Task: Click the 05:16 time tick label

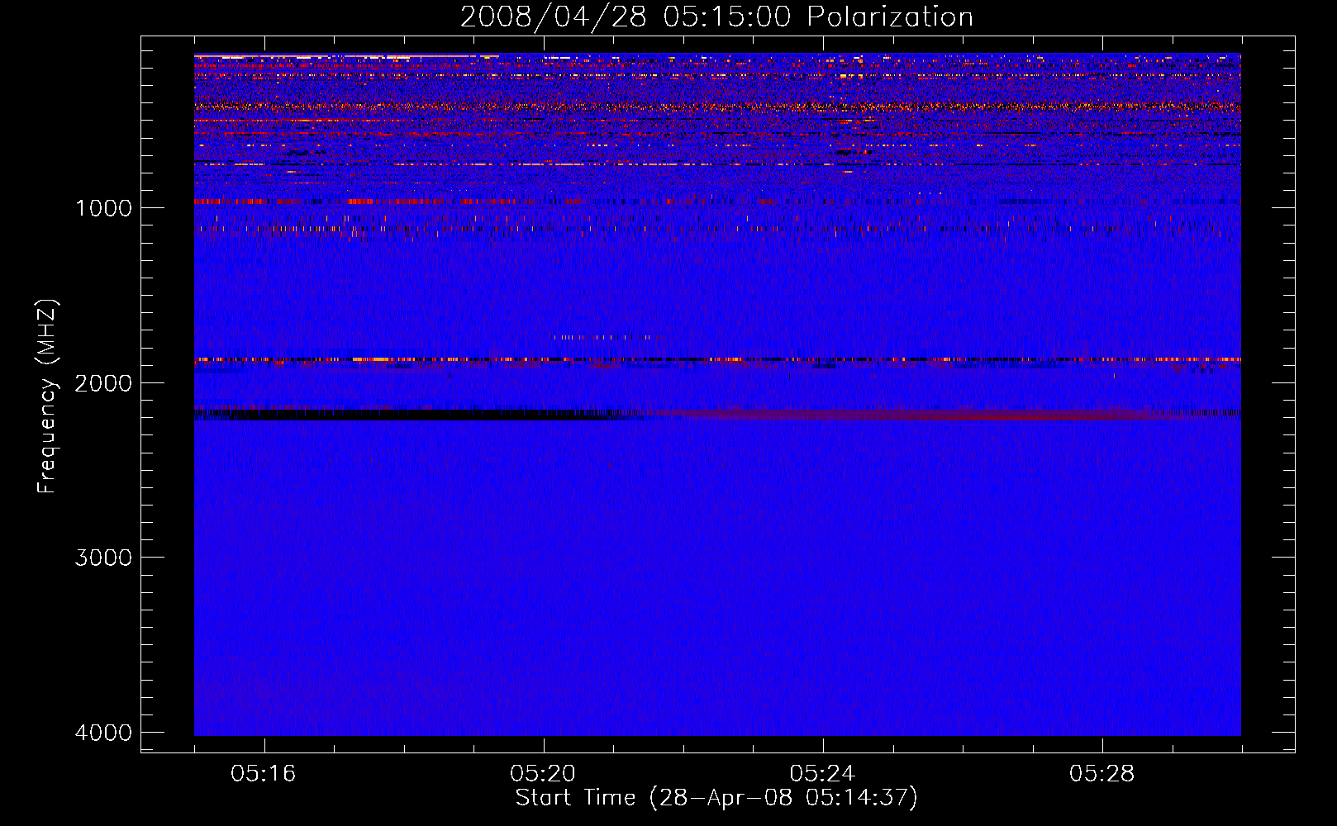Action: point(264,774)
